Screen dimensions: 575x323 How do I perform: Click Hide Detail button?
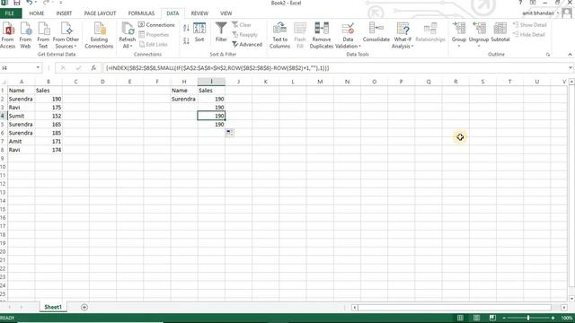pos(529,34)
